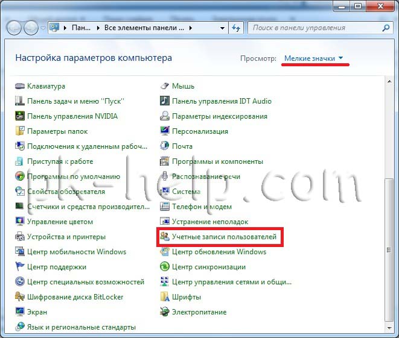Click the Язык и региональные стандарты globe icon
Screen dimensions: 399x338
pyautogui.click(x=19, y=327)
